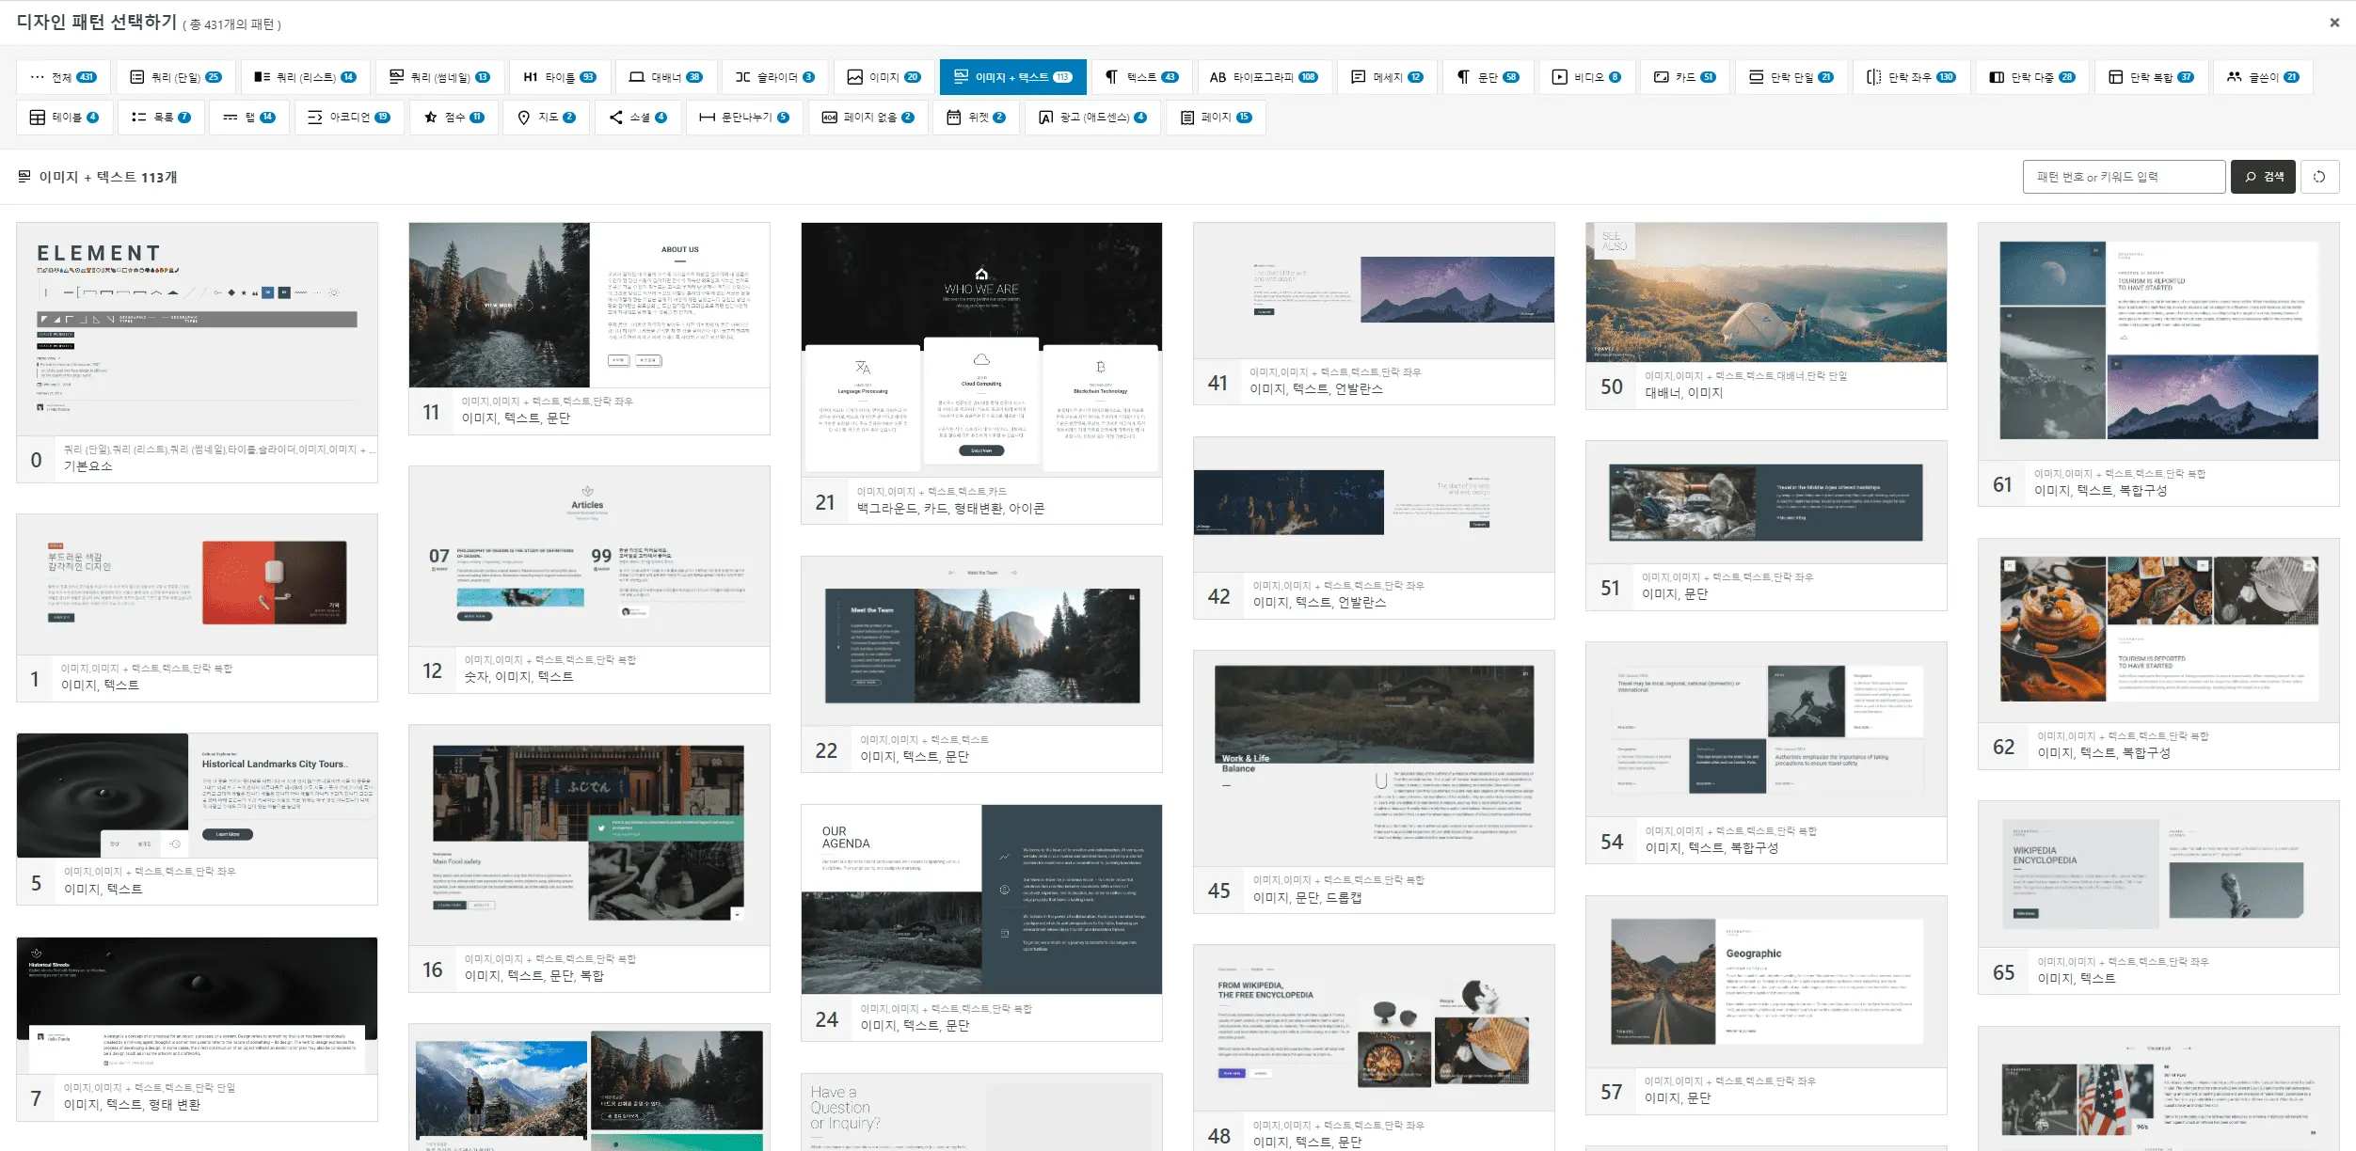This screenshot has width=2356, height=1151.
Task: Open the 위젯 calendar category
Action: click(976, 118)
